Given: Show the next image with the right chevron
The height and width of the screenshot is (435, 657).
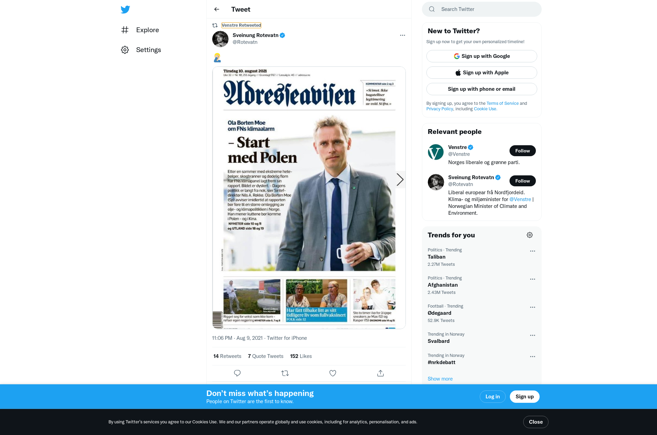Looking at the screenshot, I should [400, 179].
